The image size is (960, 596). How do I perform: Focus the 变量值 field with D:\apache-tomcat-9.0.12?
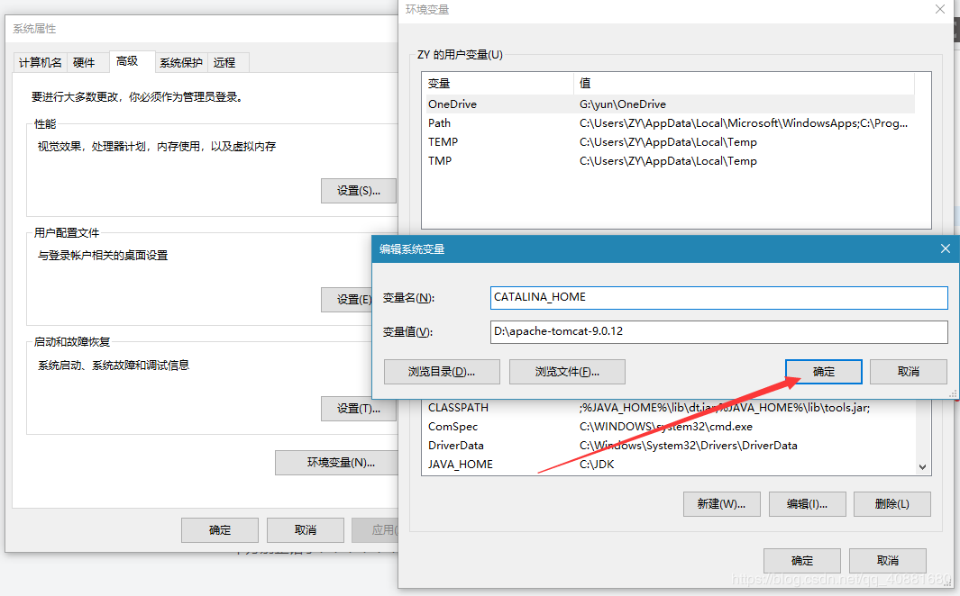[718, 332]
